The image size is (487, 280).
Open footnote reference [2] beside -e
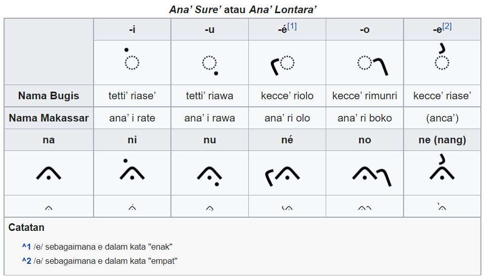(447, 27)
